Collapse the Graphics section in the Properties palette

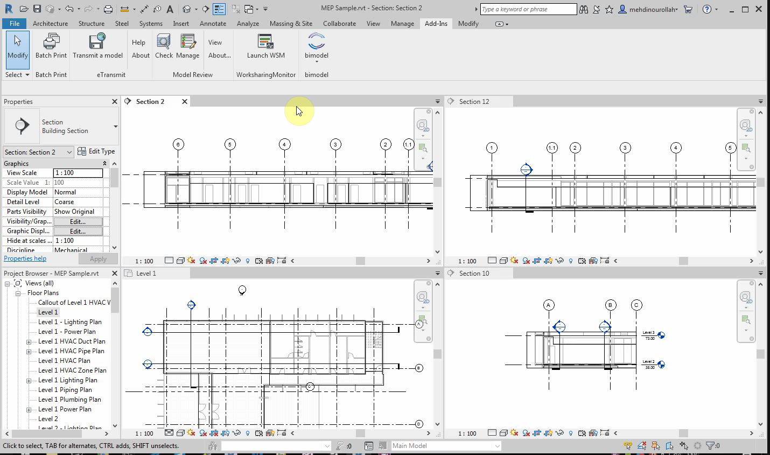[x=105, y=163]
